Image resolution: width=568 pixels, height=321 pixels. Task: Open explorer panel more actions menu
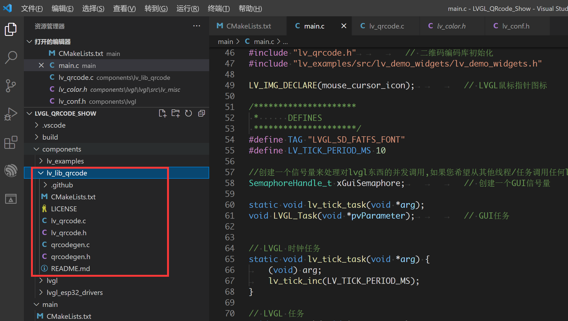(x=196, y=26)
